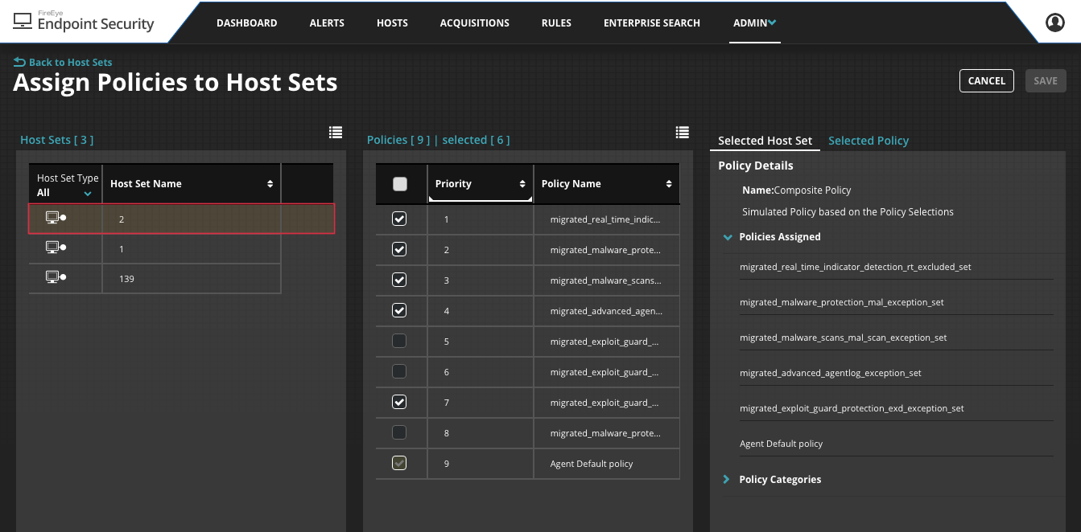Uncheck priority 7 policy checkbox

coord(399,402)
